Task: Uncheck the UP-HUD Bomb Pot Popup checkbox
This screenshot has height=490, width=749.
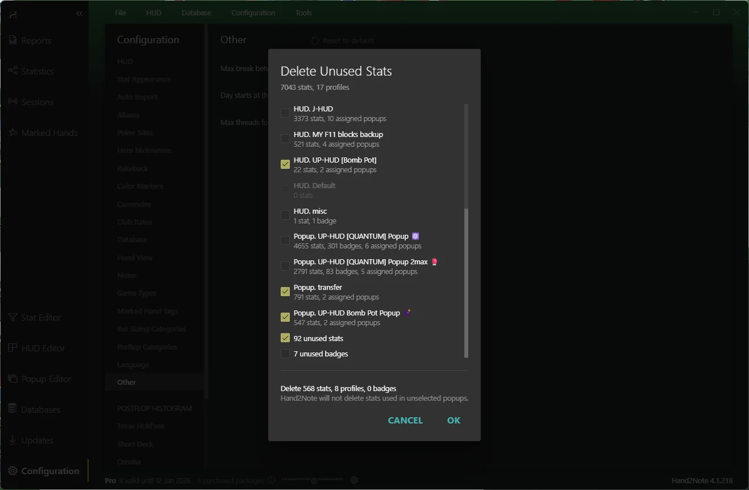Action: click(285, 317)
